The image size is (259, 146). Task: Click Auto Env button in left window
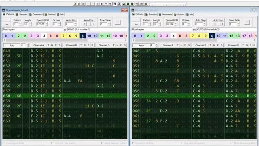pos(89,20)
